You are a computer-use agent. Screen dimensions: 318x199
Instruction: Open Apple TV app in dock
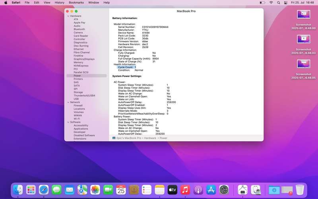(173, 190)
